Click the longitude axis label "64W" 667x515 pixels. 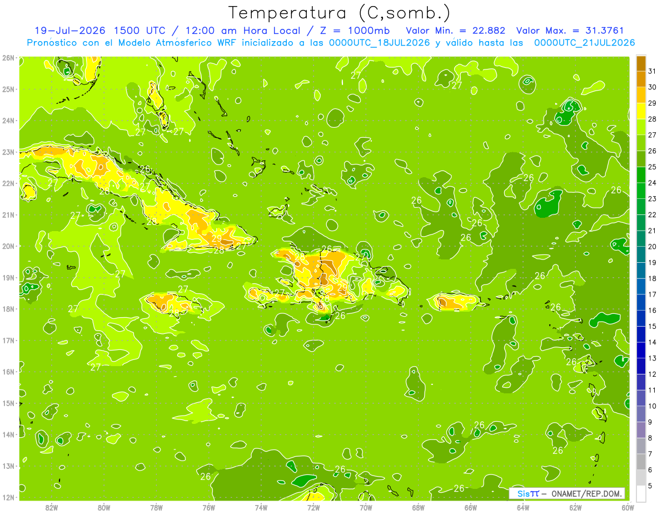522,507
